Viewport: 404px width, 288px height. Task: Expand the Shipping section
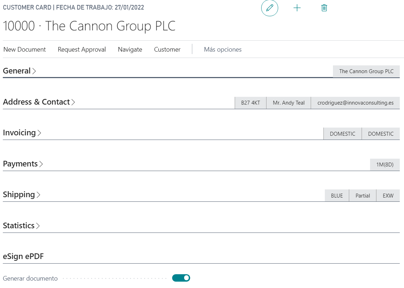(22, 195)
